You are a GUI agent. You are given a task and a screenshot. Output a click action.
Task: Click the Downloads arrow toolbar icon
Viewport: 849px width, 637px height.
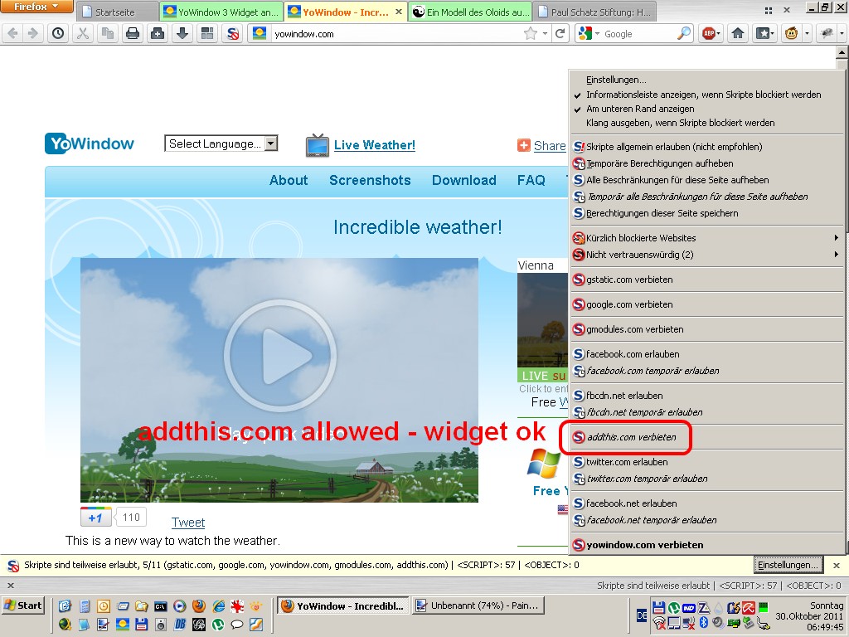[x=182, y=33]
